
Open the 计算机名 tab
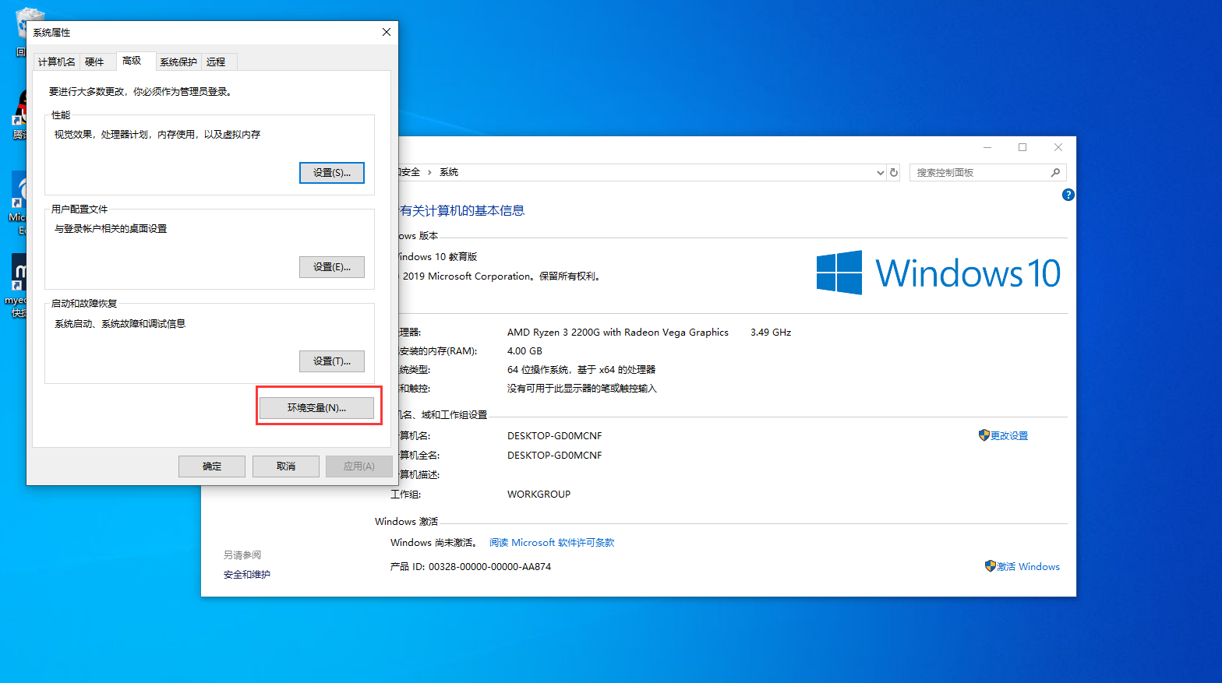[57, 62]
